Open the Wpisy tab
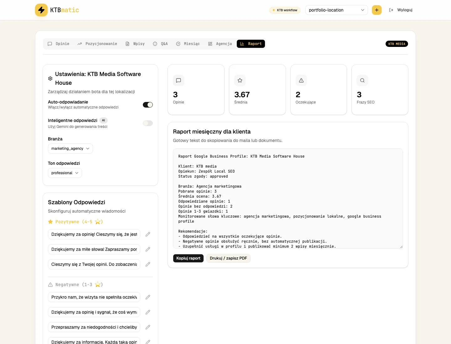 135,44
